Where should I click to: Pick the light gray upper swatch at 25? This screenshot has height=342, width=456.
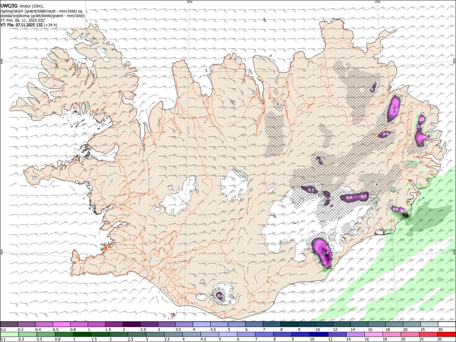[429, 324]
